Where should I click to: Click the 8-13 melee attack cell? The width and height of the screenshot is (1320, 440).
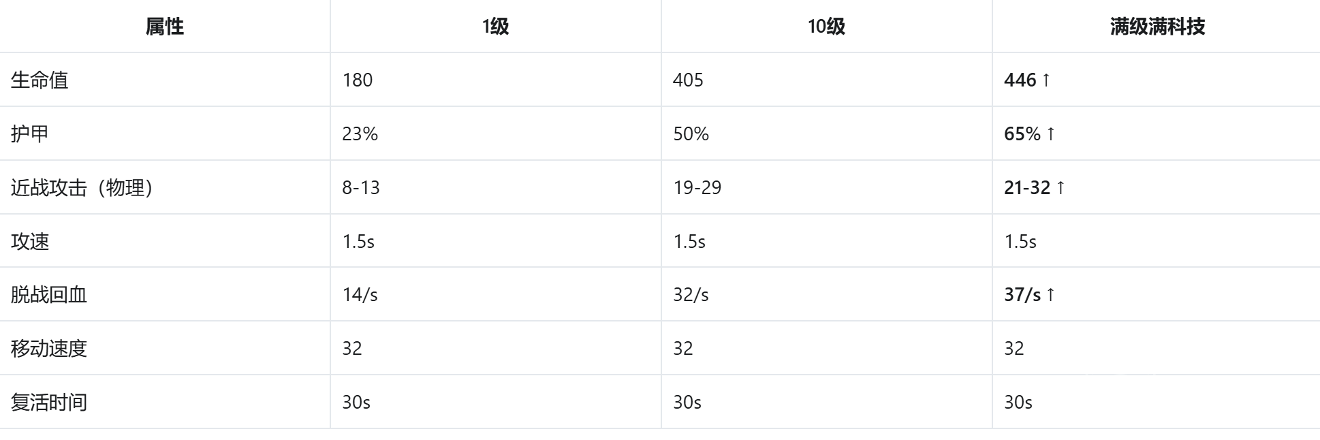361,188
